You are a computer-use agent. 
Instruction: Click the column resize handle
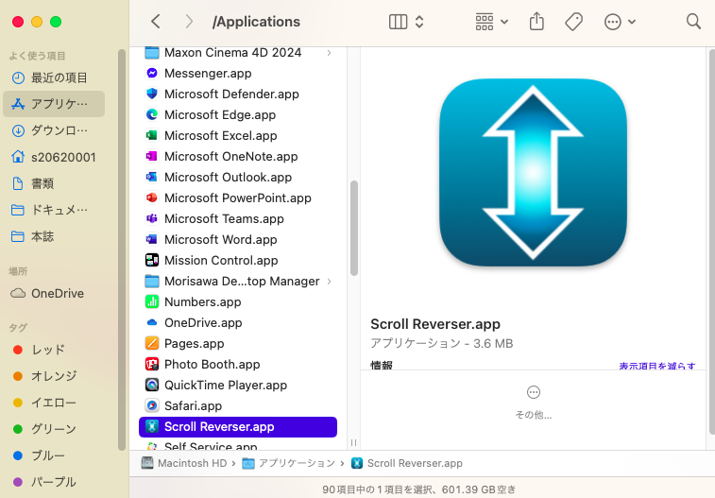click(x=353, y=443)
